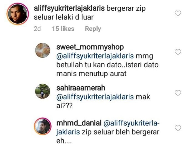This screenshot has width=193, height=148.
Task: View sahiraaamerah's profile photo
Action: coord(43,91)
